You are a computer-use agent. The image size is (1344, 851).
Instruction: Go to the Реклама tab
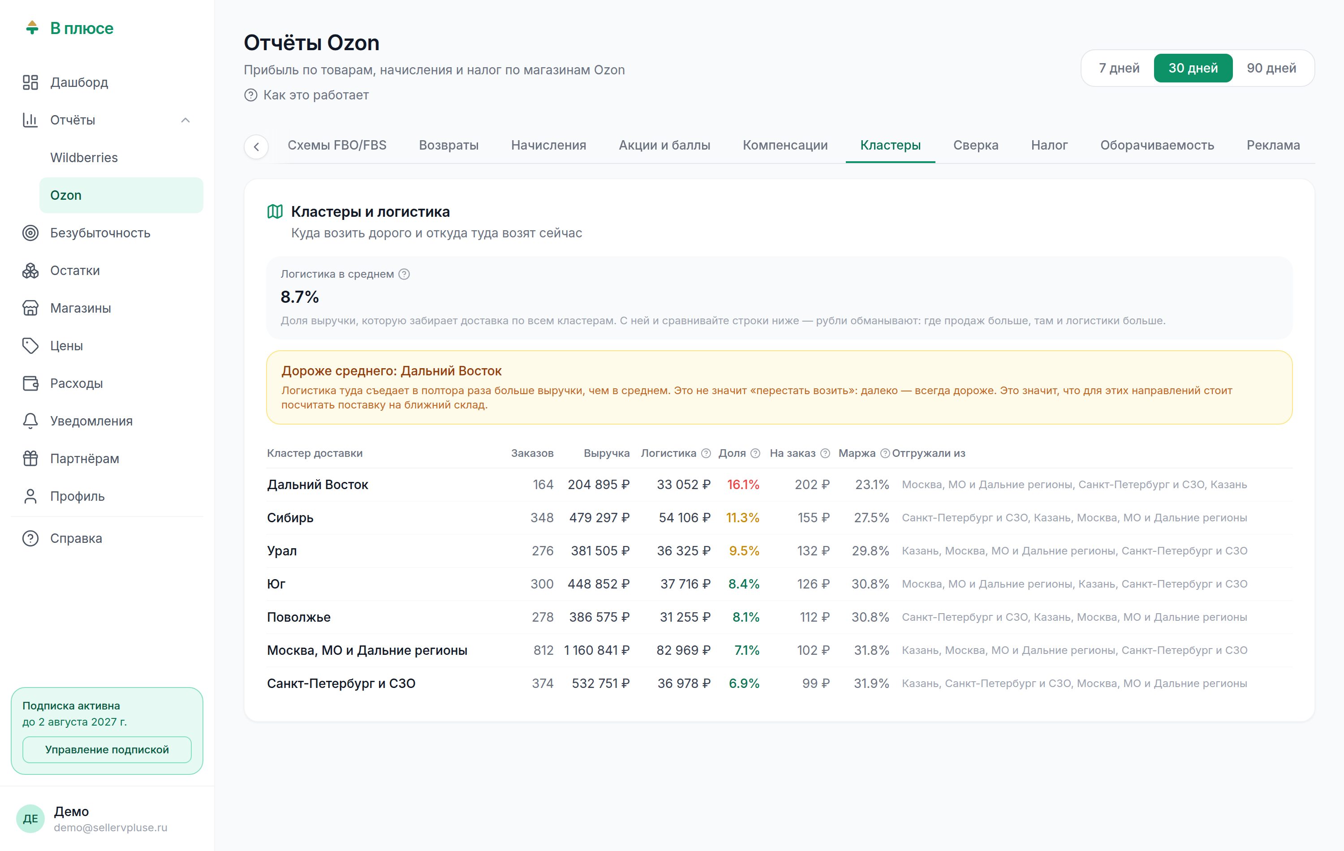click(1273, 145)
